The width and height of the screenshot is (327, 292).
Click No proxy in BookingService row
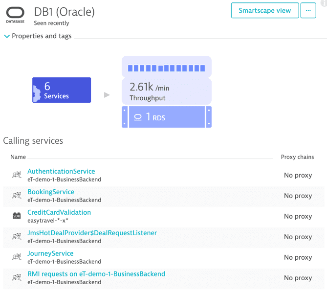pyautogui.click(x=298, y=196)
